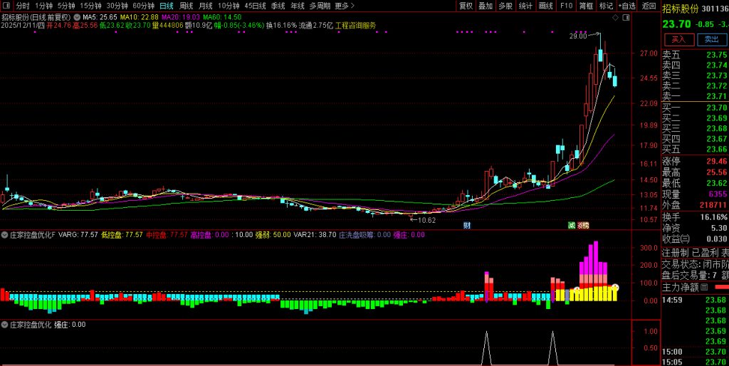The width and height of the screenshot is (729, 366).
Task: Add stock via +自选 button
Action: (x=626, y=6)
